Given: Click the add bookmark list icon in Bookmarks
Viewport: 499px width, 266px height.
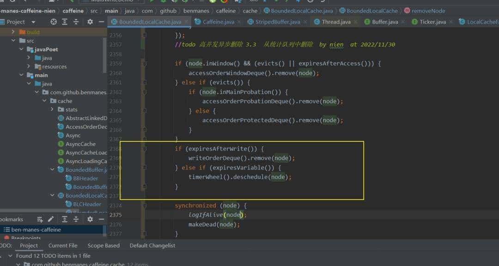Looking at the screenshot, I should tap(40, 219).
